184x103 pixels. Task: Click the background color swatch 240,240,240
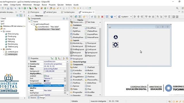coord(45,71)
